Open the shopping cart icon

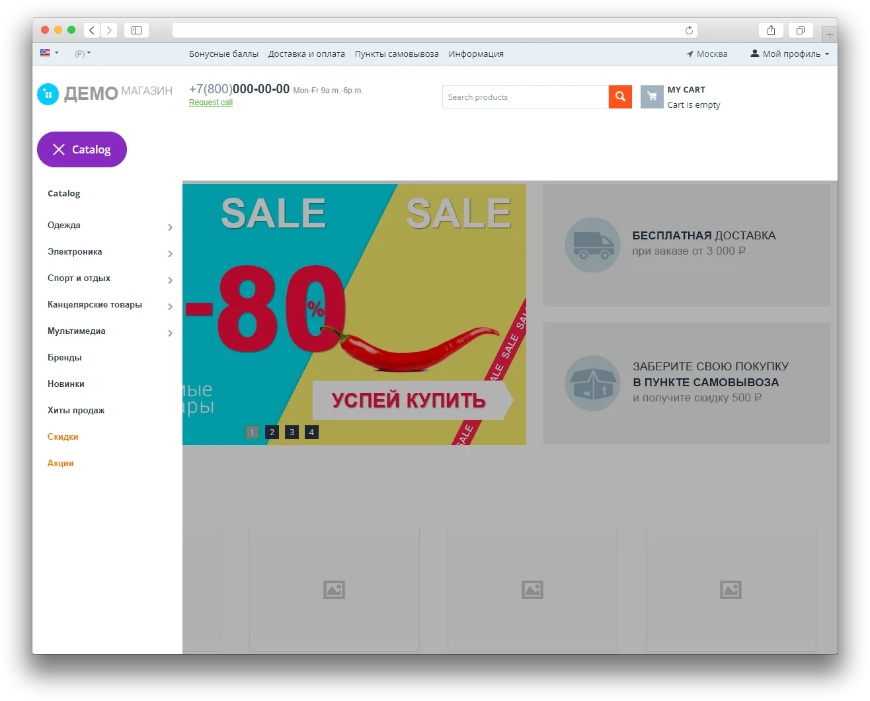point(652,97)
